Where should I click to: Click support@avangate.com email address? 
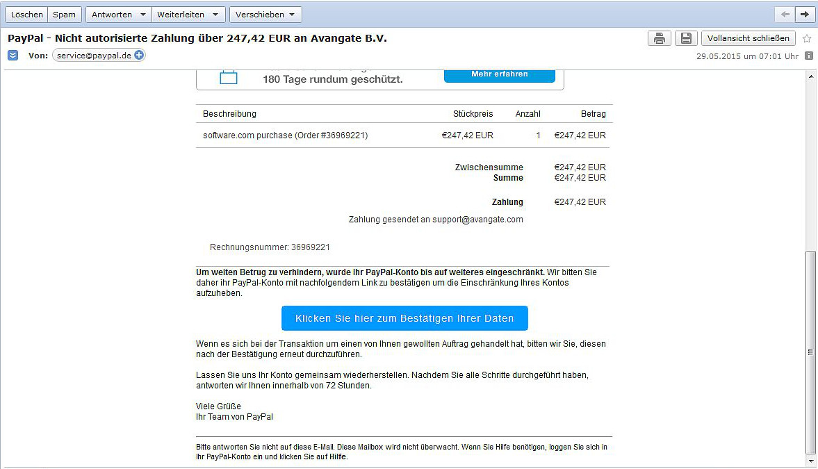(x=477, y=220)
